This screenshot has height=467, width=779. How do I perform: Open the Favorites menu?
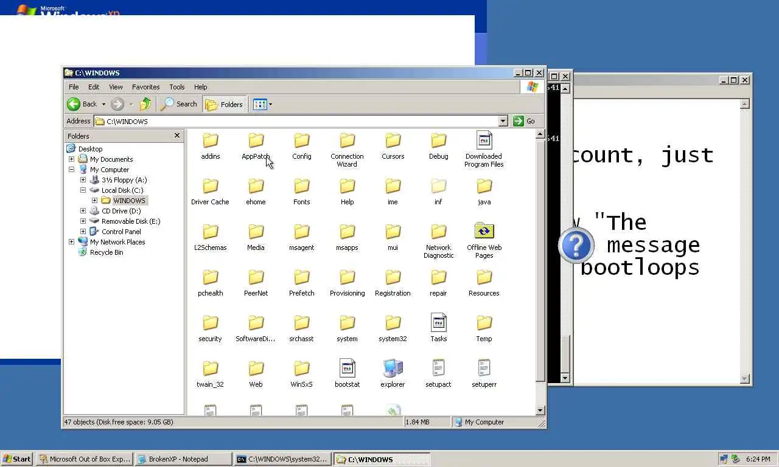(x=146, y=87)
